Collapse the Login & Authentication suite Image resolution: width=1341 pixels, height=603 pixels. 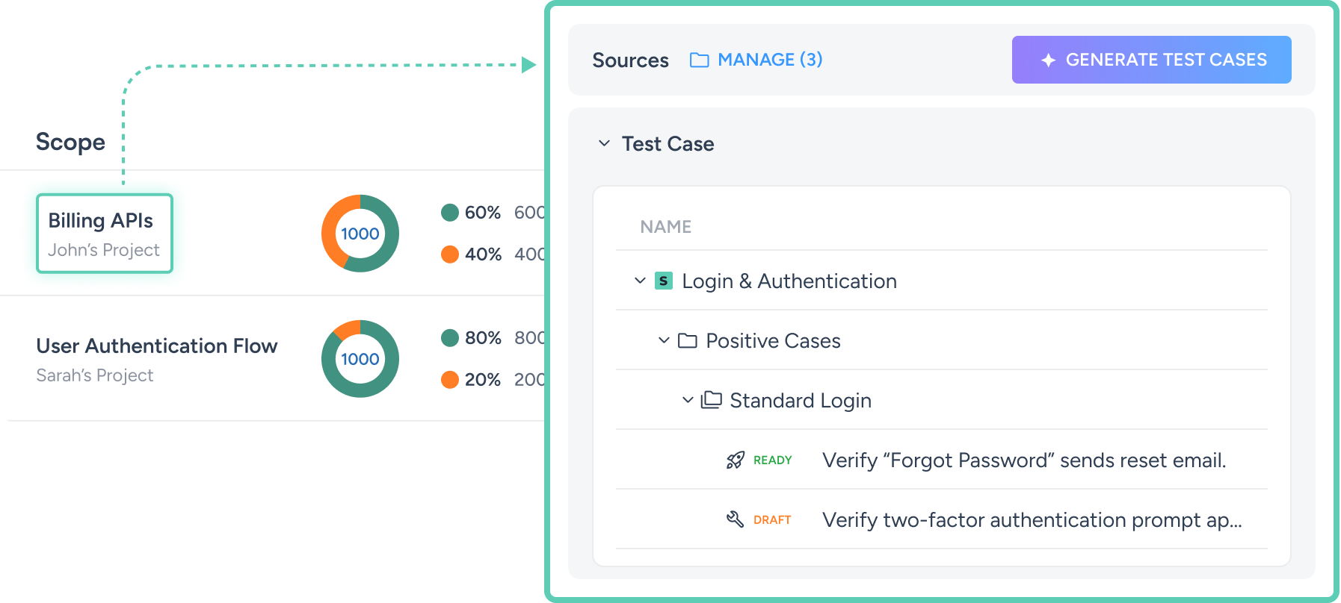click(640, 281)
